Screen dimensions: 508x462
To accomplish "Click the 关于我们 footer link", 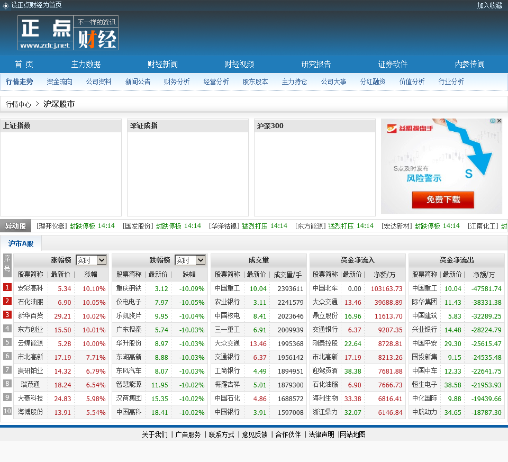I will point(155,434).
